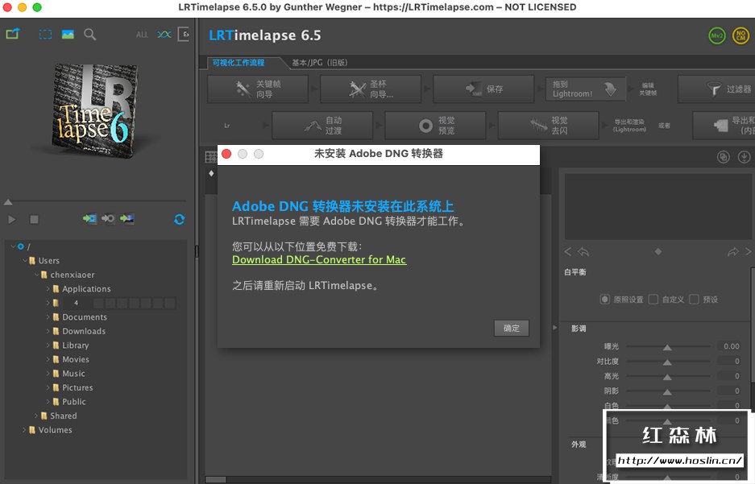Expand the Library folder
The width and height of the screenshot is (755, 484).
(48, 345)
